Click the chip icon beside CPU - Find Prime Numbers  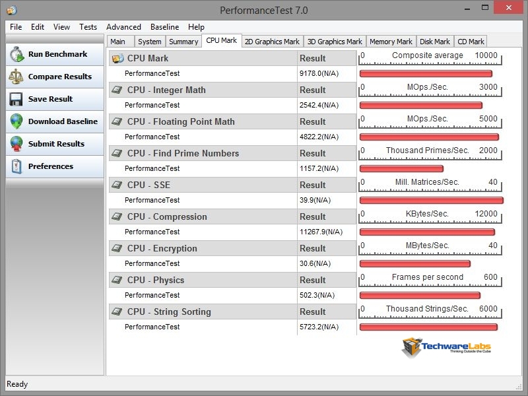point(117,153)
